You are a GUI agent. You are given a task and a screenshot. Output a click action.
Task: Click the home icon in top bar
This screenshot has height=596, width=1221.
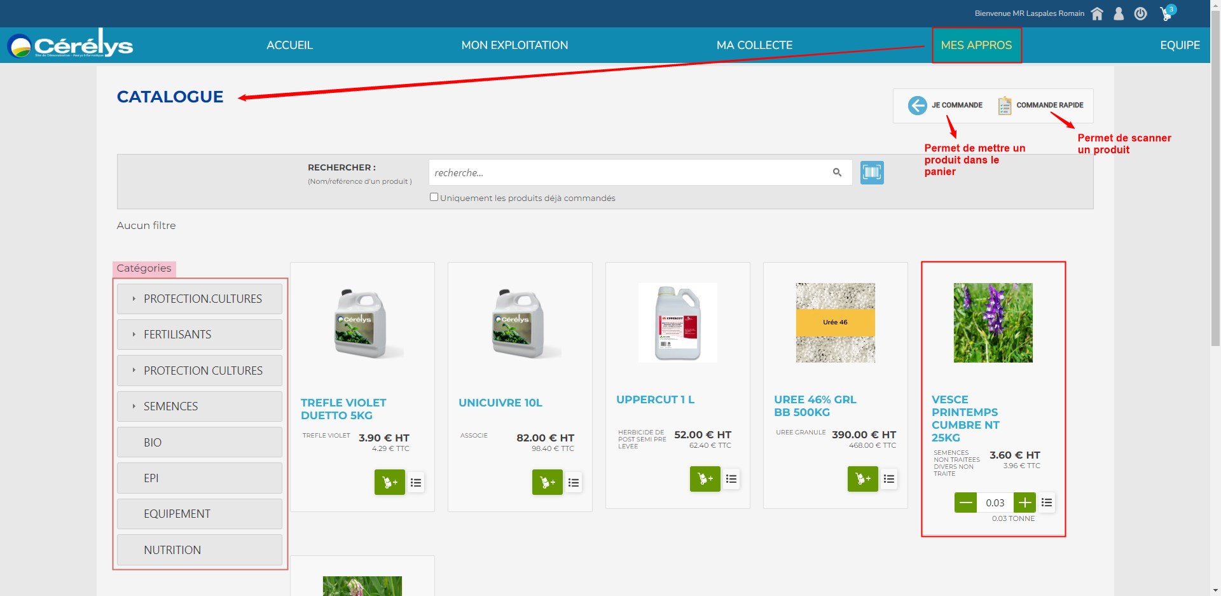pyautogui.click(x=1097, y=13)
